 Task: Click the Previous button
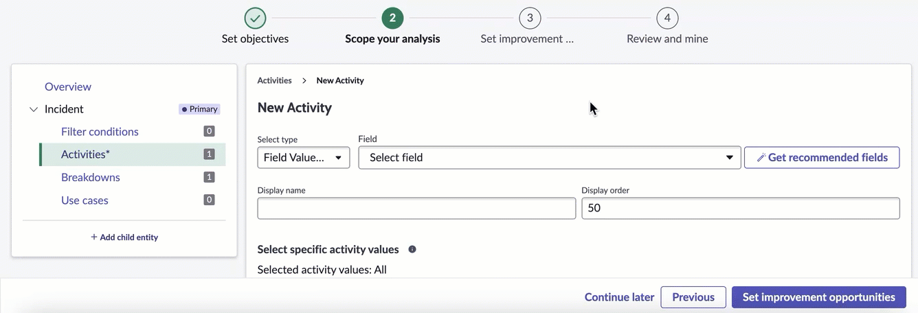[693, 297]
